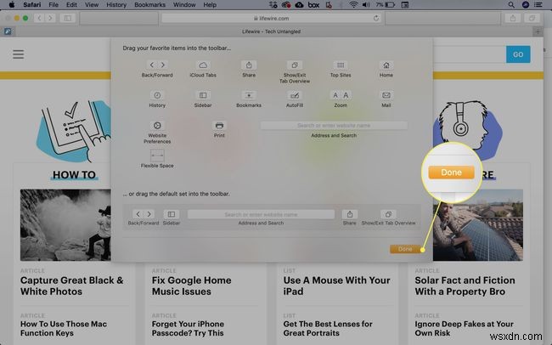The height and width of the screenshot is (345, 552).
Task: Select Show/Exit Tab Overview item in top row
Action: [295, 71]
